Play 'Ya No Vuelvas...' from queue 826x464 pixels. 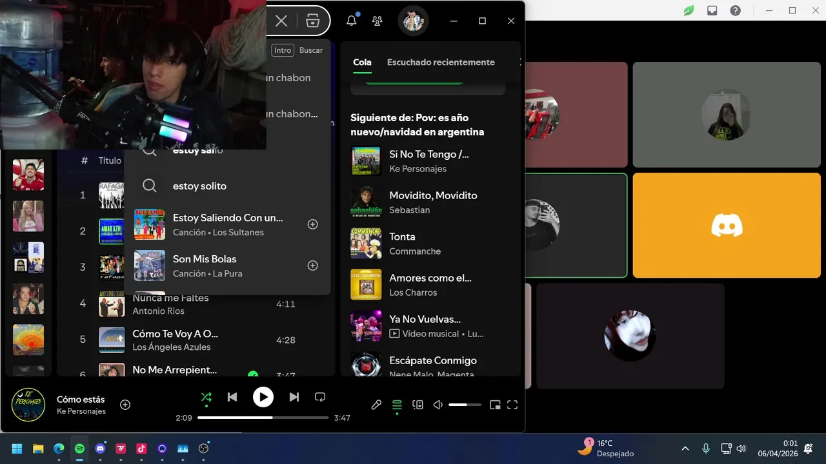point(429,326)
